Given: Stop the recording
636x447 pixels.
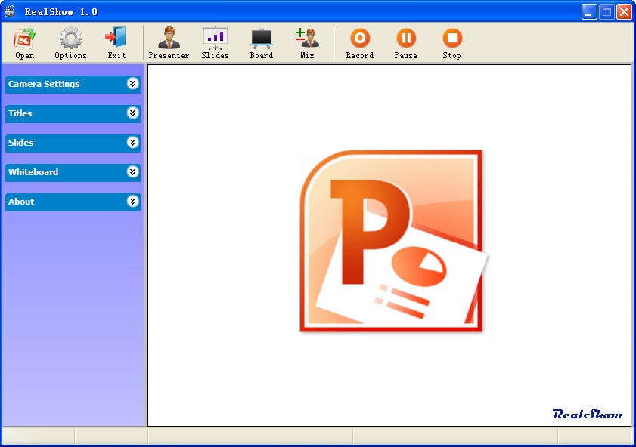Looking at the screenshot, I should point(451,38).
